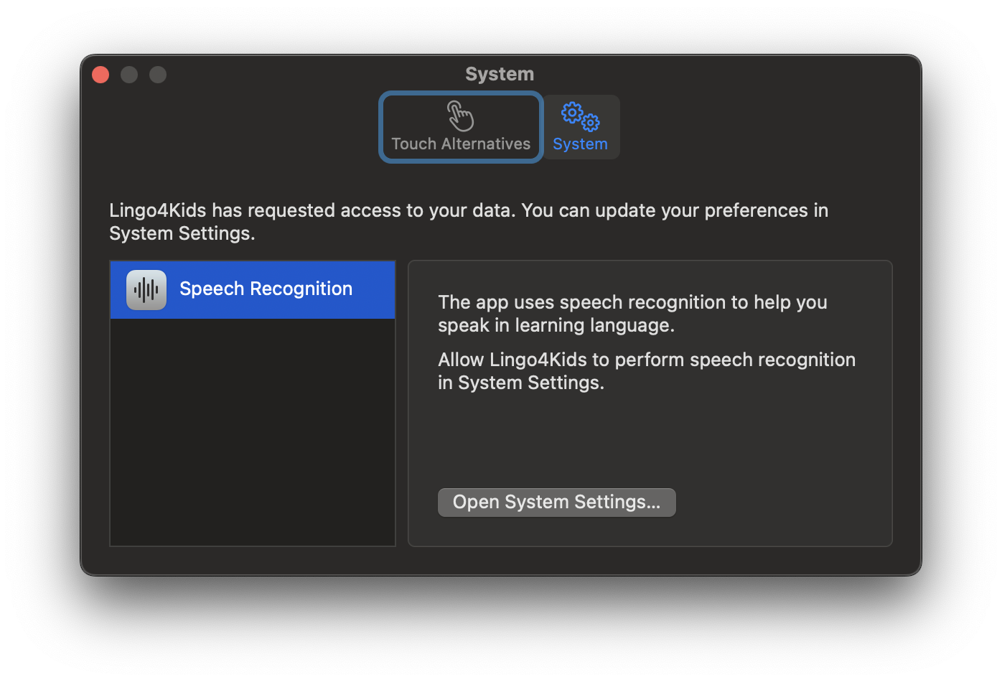Viewport: 1002px width, 682px height.
Task: Click the blue "System" label under gears
Action: click(x=580, y=144)
